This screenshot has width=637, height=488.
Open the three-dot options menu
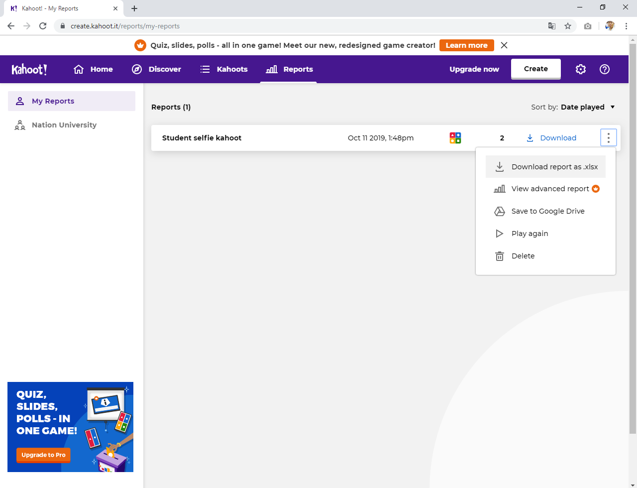click(608, 138)
